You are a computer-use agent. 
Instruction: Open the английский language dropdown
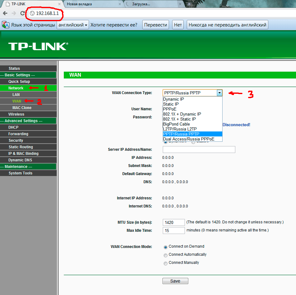pyautogui.click(x=73, y=25)
